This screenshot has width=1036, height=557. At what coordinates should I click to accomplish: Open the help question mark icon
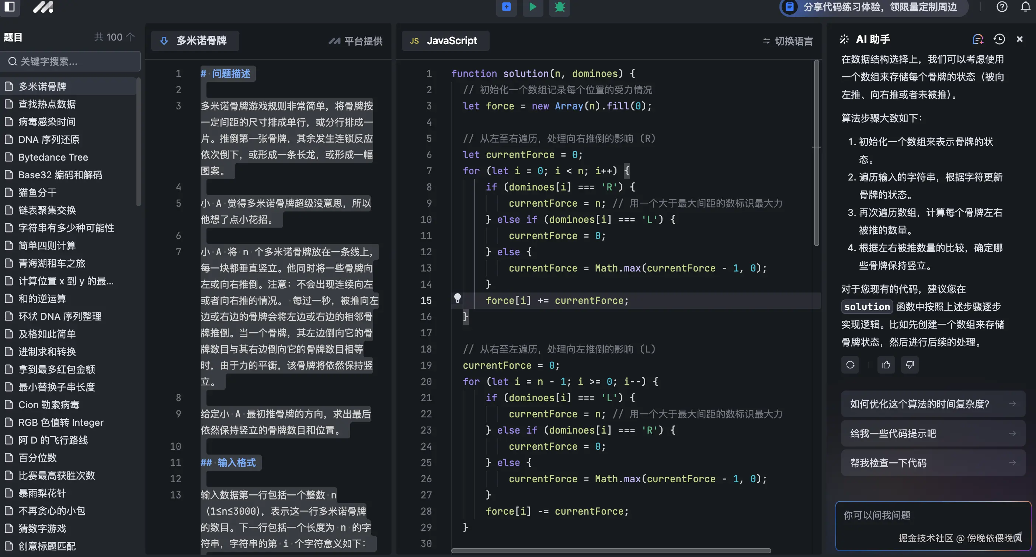coord(1002,7)
